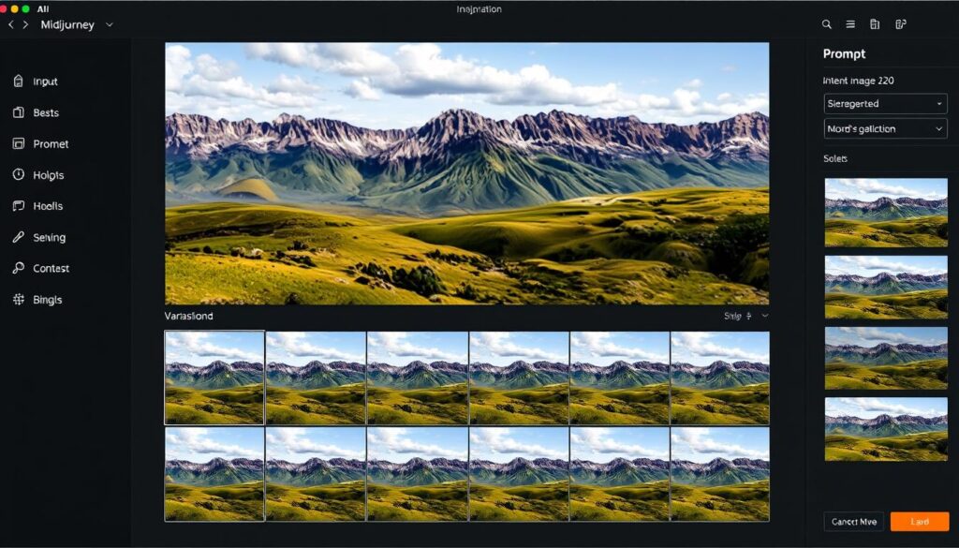Click the Cancel Mve button

click(x=852, y=521)
